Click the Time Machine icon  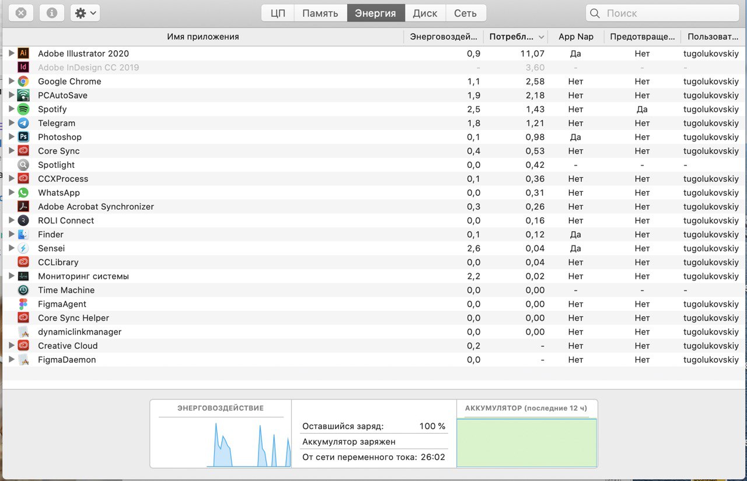point(23,290)
